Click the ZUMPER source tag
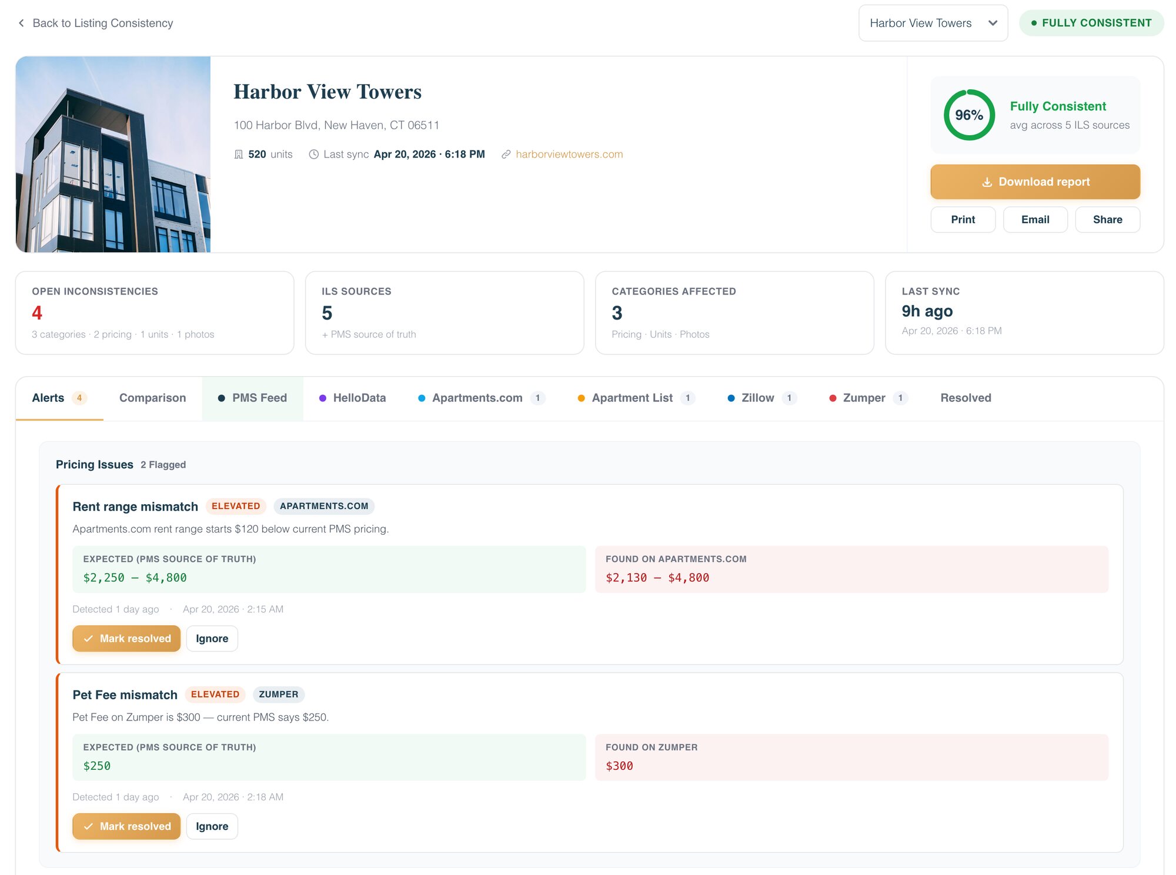Viewport: 1176px width, 875px height. point(279,695)
